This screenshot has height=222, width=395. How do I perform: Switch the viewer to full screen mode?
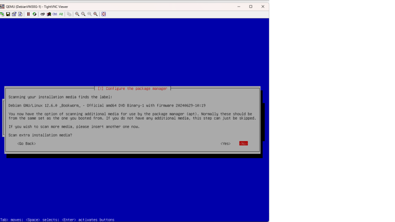[x=103, y=14]
